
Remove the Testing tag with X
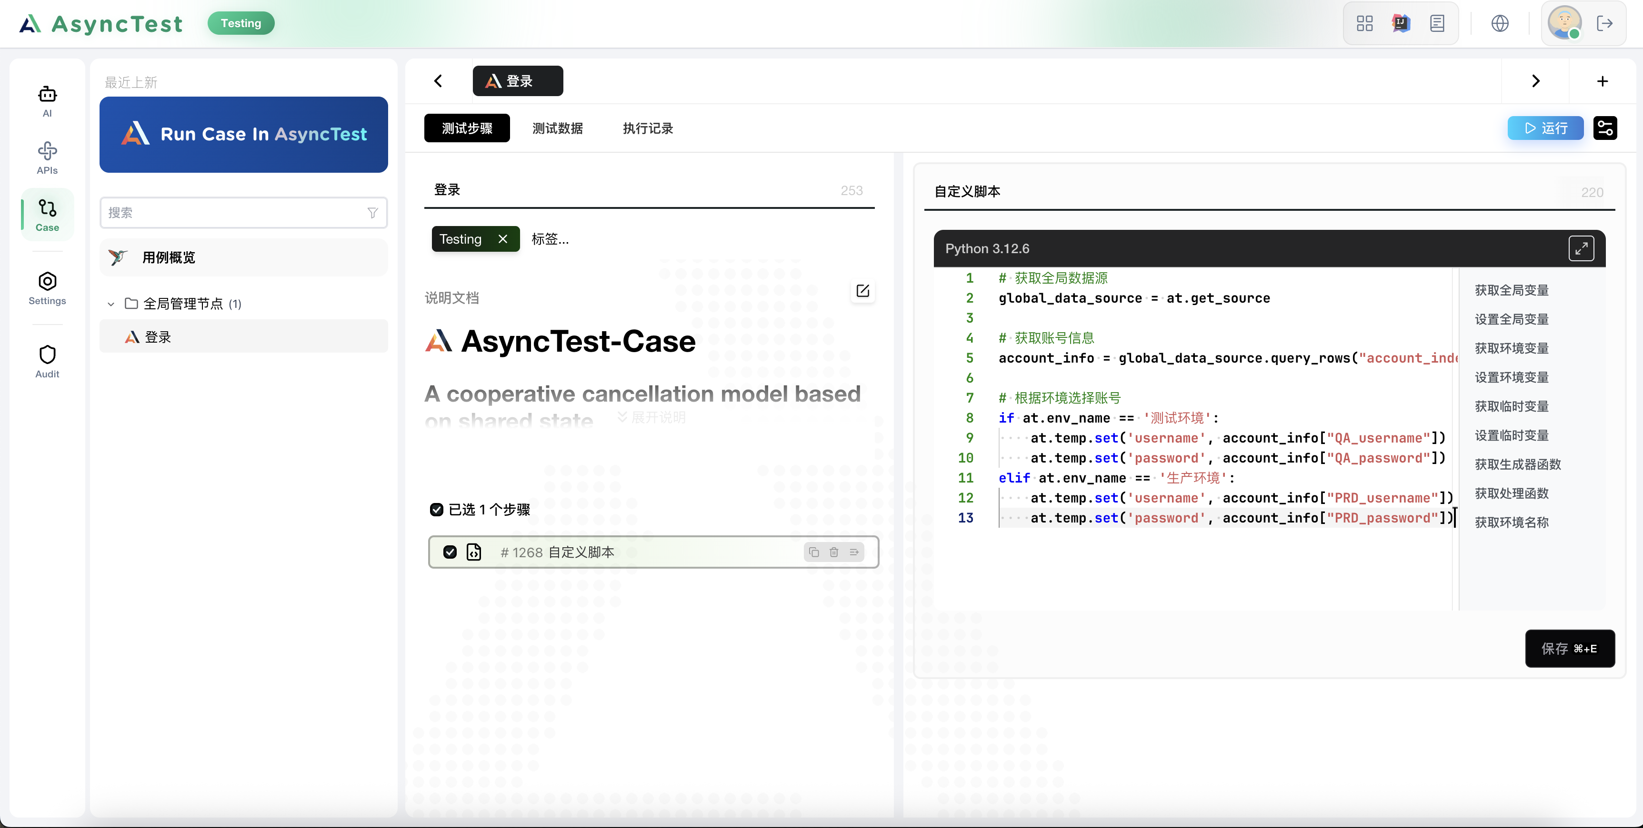pyautogui.click(x=502, y=239)
